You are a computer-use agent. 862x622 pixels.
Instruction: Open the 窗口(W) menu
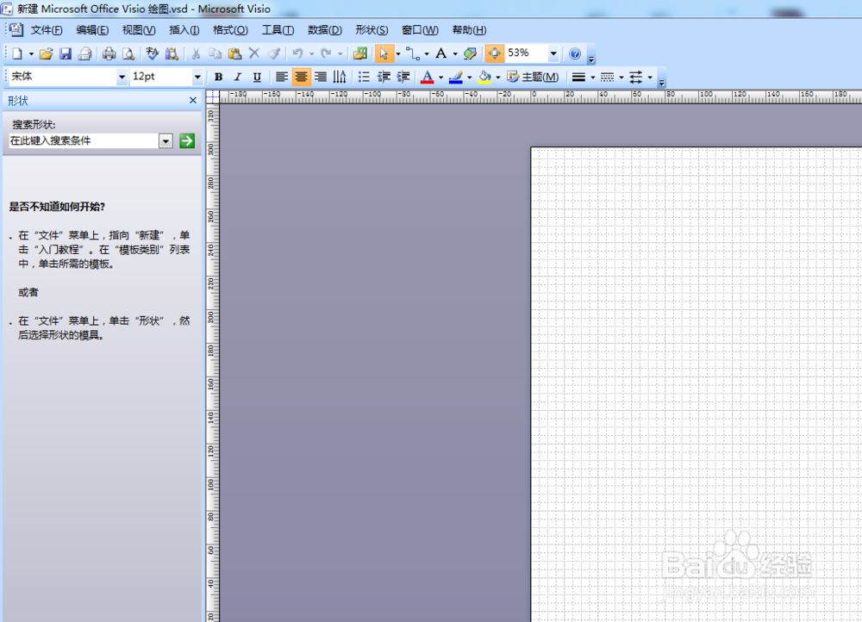(x=420, y=30)
